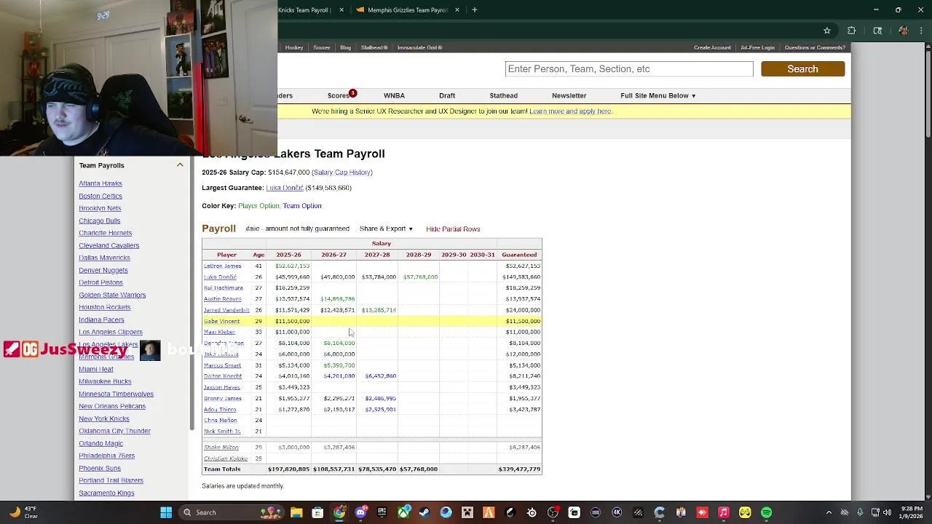Open the WNBA menu item
The width and height of the screenshot is (932, 524).
[x=394, y=95]
